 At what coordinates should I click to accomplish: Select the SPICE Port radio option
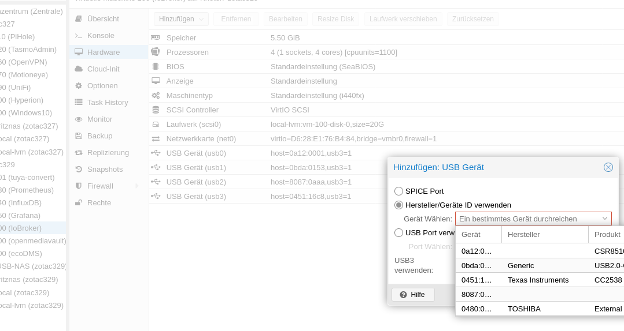398,191
